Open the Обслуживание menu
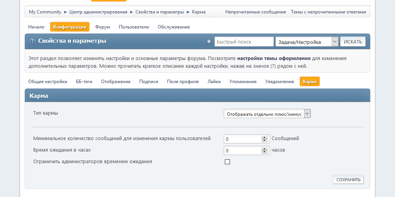 (x=174, y=27)
